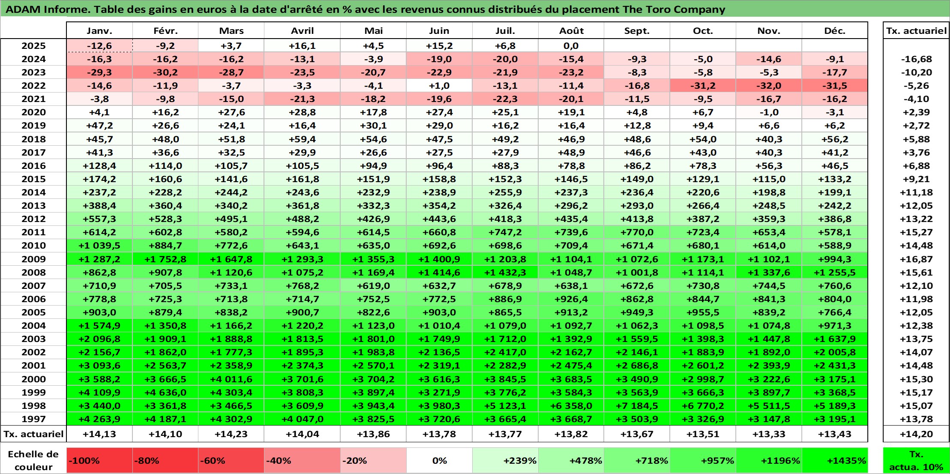
Task: Click the -100% color scale swatch
Action: click(x=99, y=460)
